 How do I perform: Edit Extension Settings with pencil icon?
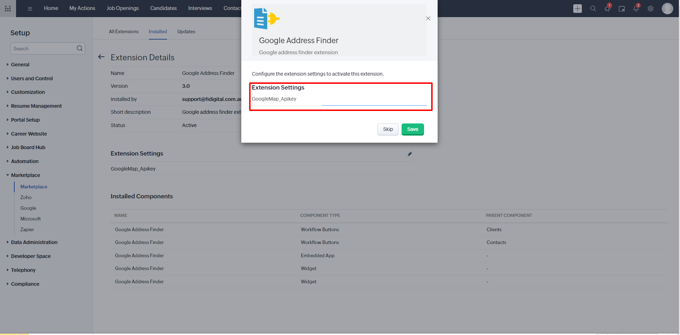pyautogui.click(x=410, y=154)
